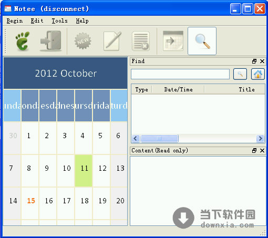This screenshot has height=238, width=268.
Task: Click the house home button
Action: [x=258, y=74]
